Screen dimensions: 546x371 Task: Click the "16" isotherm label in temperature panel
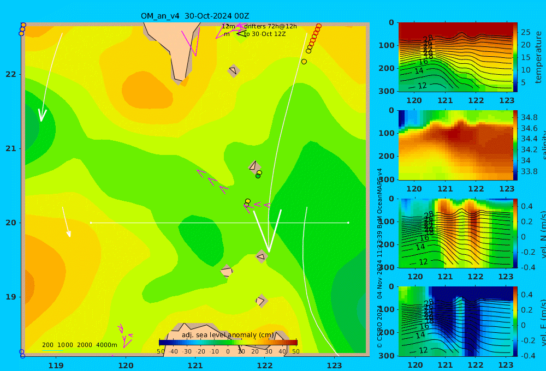423,62
